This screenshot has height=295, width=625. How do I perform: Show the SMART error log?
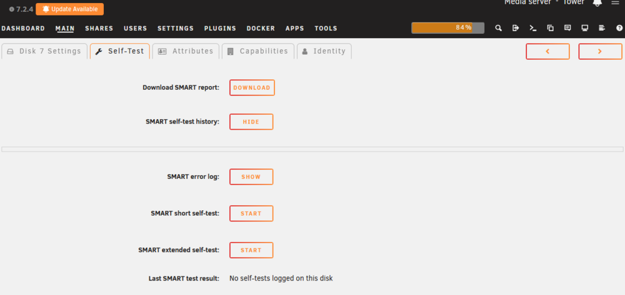coord(251,177)
